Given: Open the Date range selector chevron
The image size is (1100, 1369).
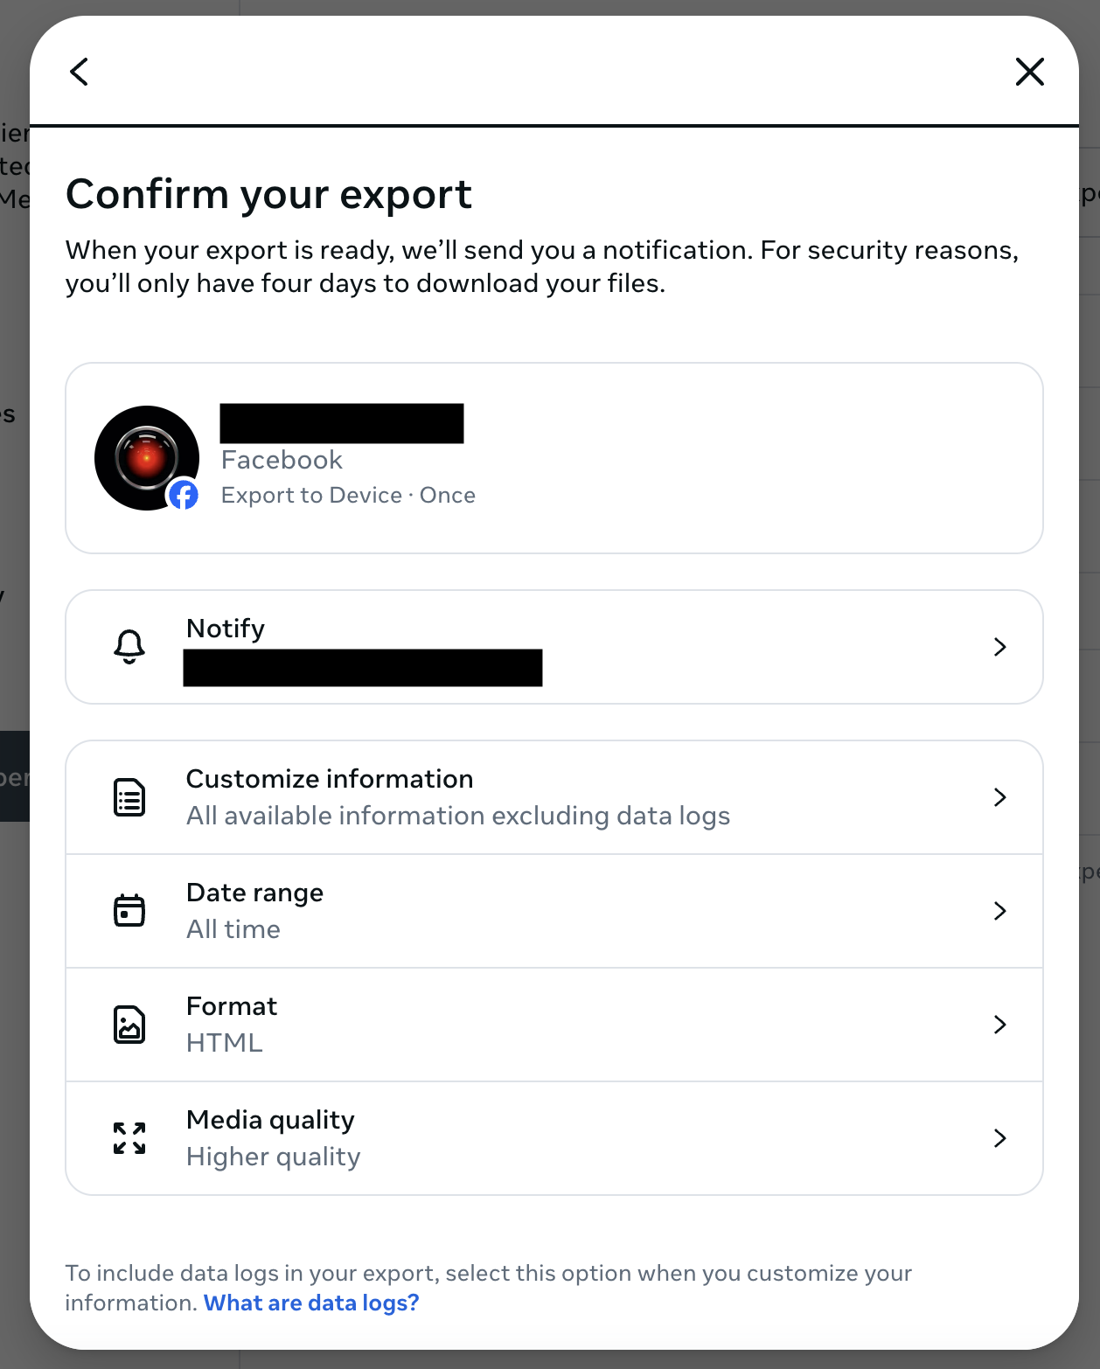Looking at the screenshot, I should pos(1000,910).
